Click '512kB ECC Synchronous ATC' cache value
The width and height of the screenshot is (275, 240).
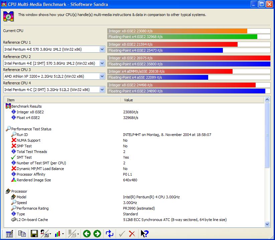175,220
